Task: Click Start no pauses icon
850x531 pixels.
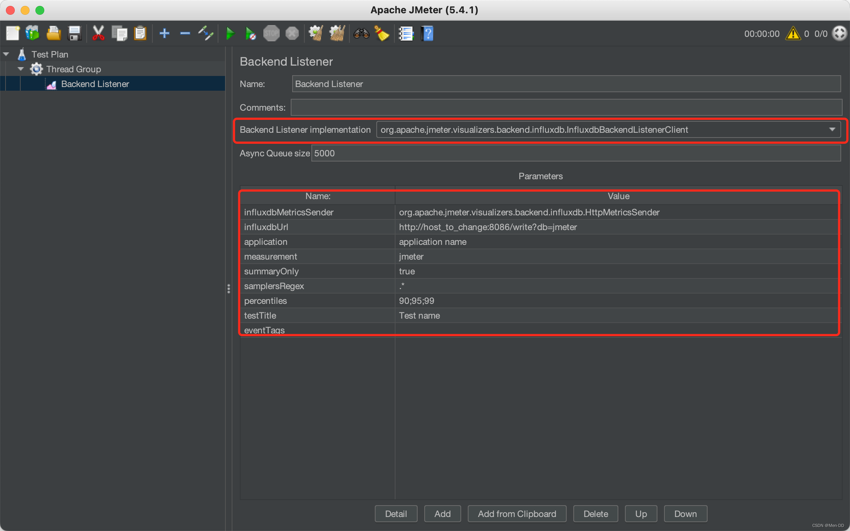Action: [250, 34]
